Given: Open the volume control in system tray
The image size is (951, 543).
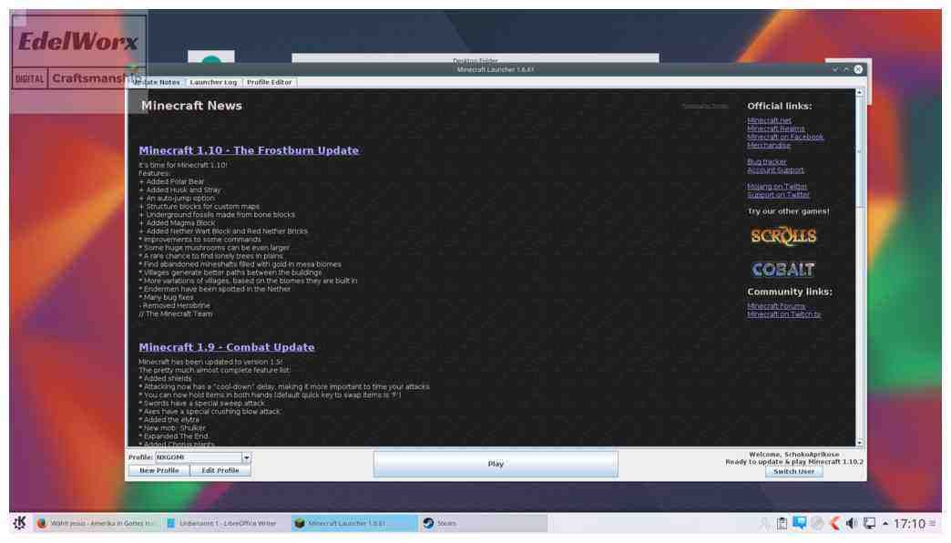Looking at the screenshot, I should [852, 523].
